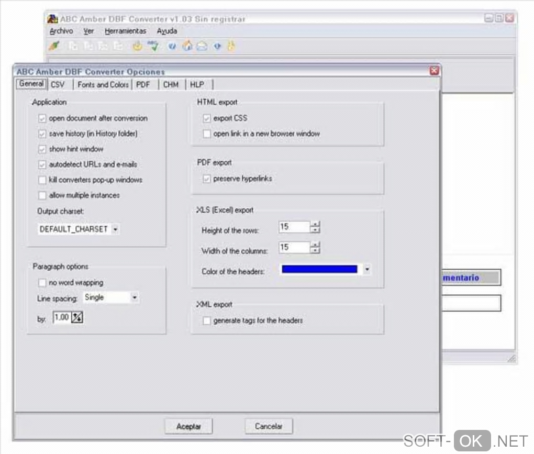Click the fourth greyed-out document icon in toolbar
The image size is (534, 454).
[118, 46]
